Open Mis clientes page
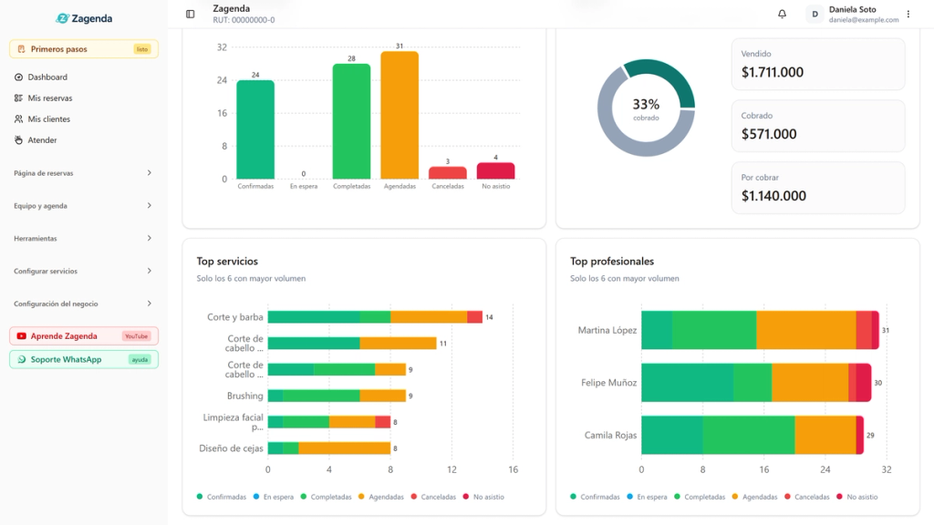 (83, 119)
